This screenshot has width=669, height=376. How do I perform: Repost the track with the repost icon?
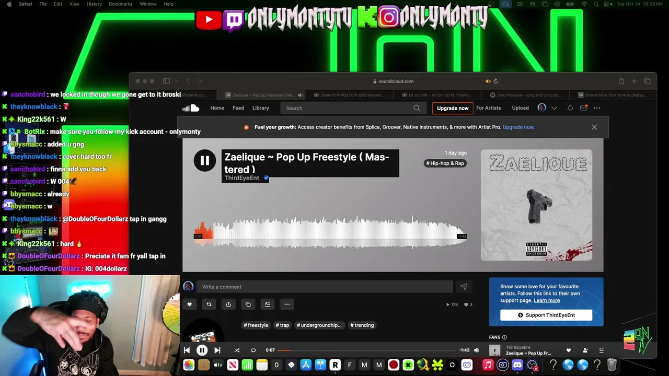click(x=209, y=304)
